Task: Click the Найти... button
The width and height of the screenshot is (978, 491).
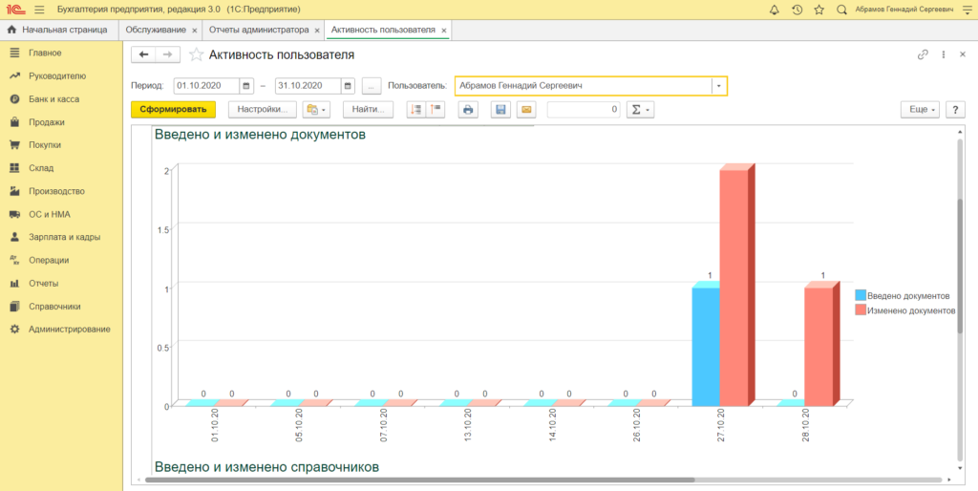Action: pos(368,110)
